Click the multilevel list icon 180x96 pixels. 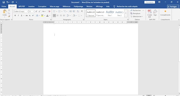pos(65,11)
